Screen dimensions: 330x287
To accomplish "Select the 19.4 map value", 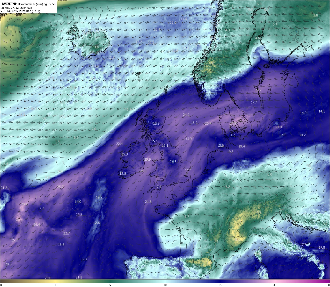I will [242, 146].
